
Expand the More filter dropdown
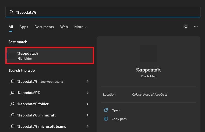pos(81,27)
